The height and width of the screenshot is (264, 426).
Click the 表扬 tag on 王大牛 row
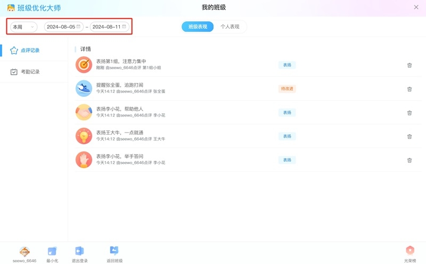(x=287, y=136)
